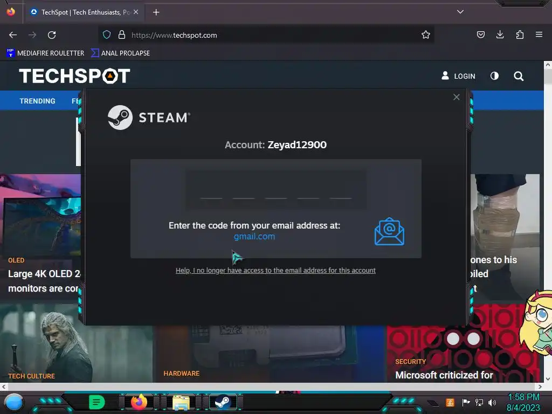
Task: List all tabs dropdown arrow
Action: point(460,12)
